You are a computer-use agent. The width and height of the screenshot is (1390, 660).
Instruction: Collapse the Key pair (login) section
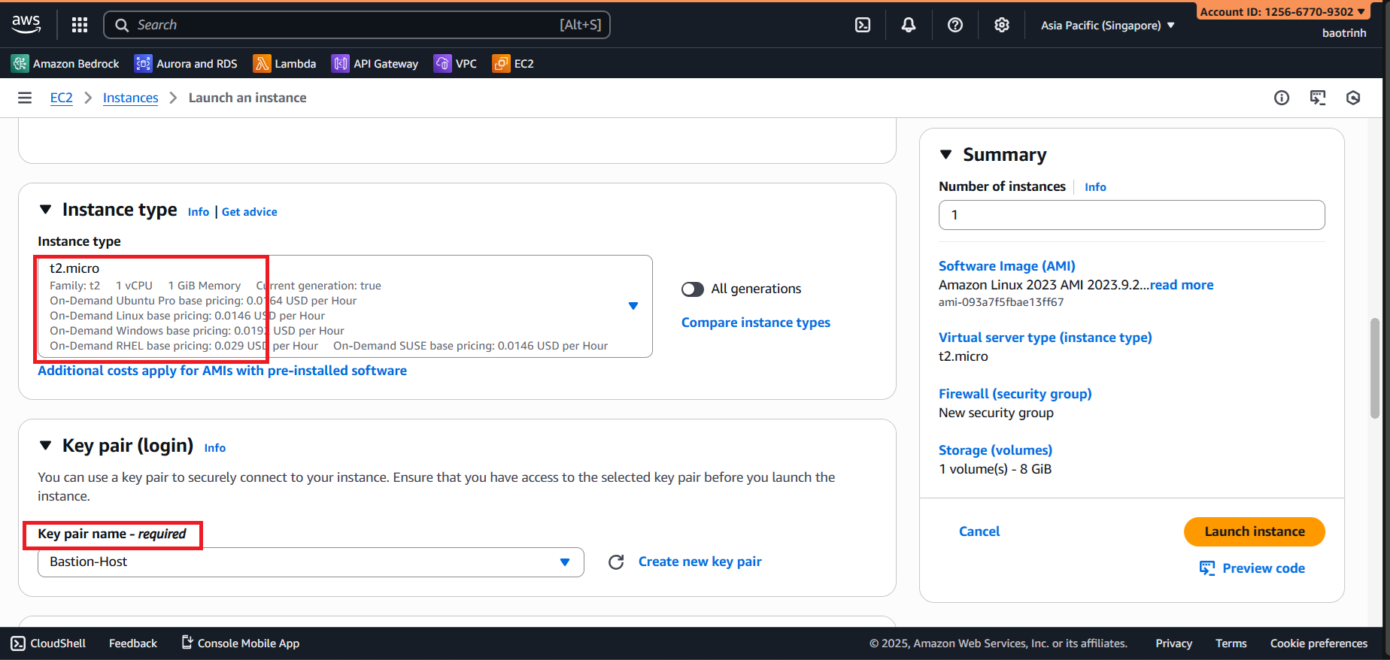point(46,446)
